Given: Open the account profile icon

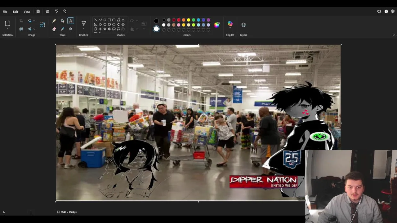Looking at the screenshot, I should pyautogui.click(x=386, y=11).
